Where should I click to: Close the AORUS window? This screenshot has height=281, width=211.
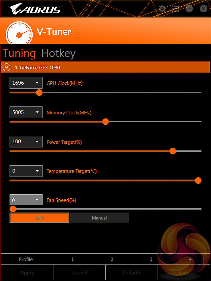tap(203, 9)
